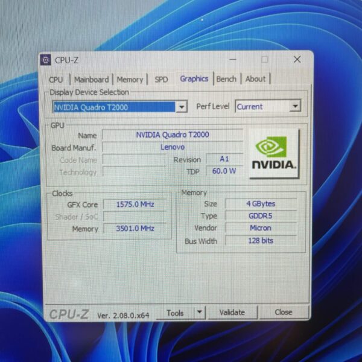The width and height of the screenshot is (362, 362).
Task: Click the NVIDIA logo image
Action: [x=274, y=153]
